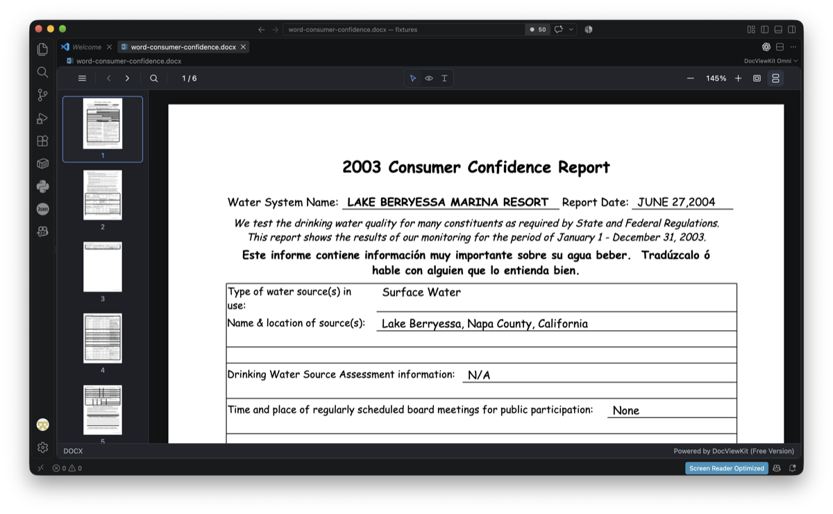The height and width of the screenshot is (514, 833).
Task: Open the DocViewKit Omni dropdown
Action: coord(771,61)
